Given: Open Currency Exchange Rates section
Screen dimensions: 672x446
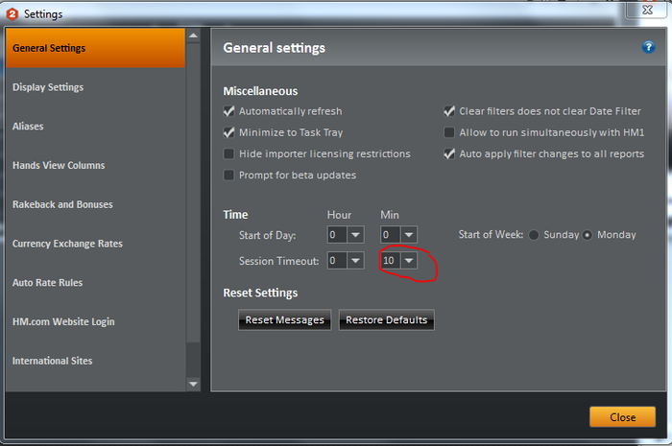Looking at the screenshot, I should click(96, 244).
